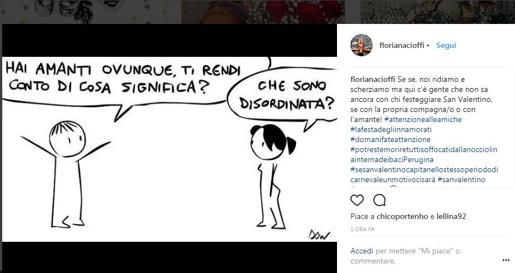View chicoportenho's profile from the likes line
This screenshot has height=273, width=515.
point(402,217)
